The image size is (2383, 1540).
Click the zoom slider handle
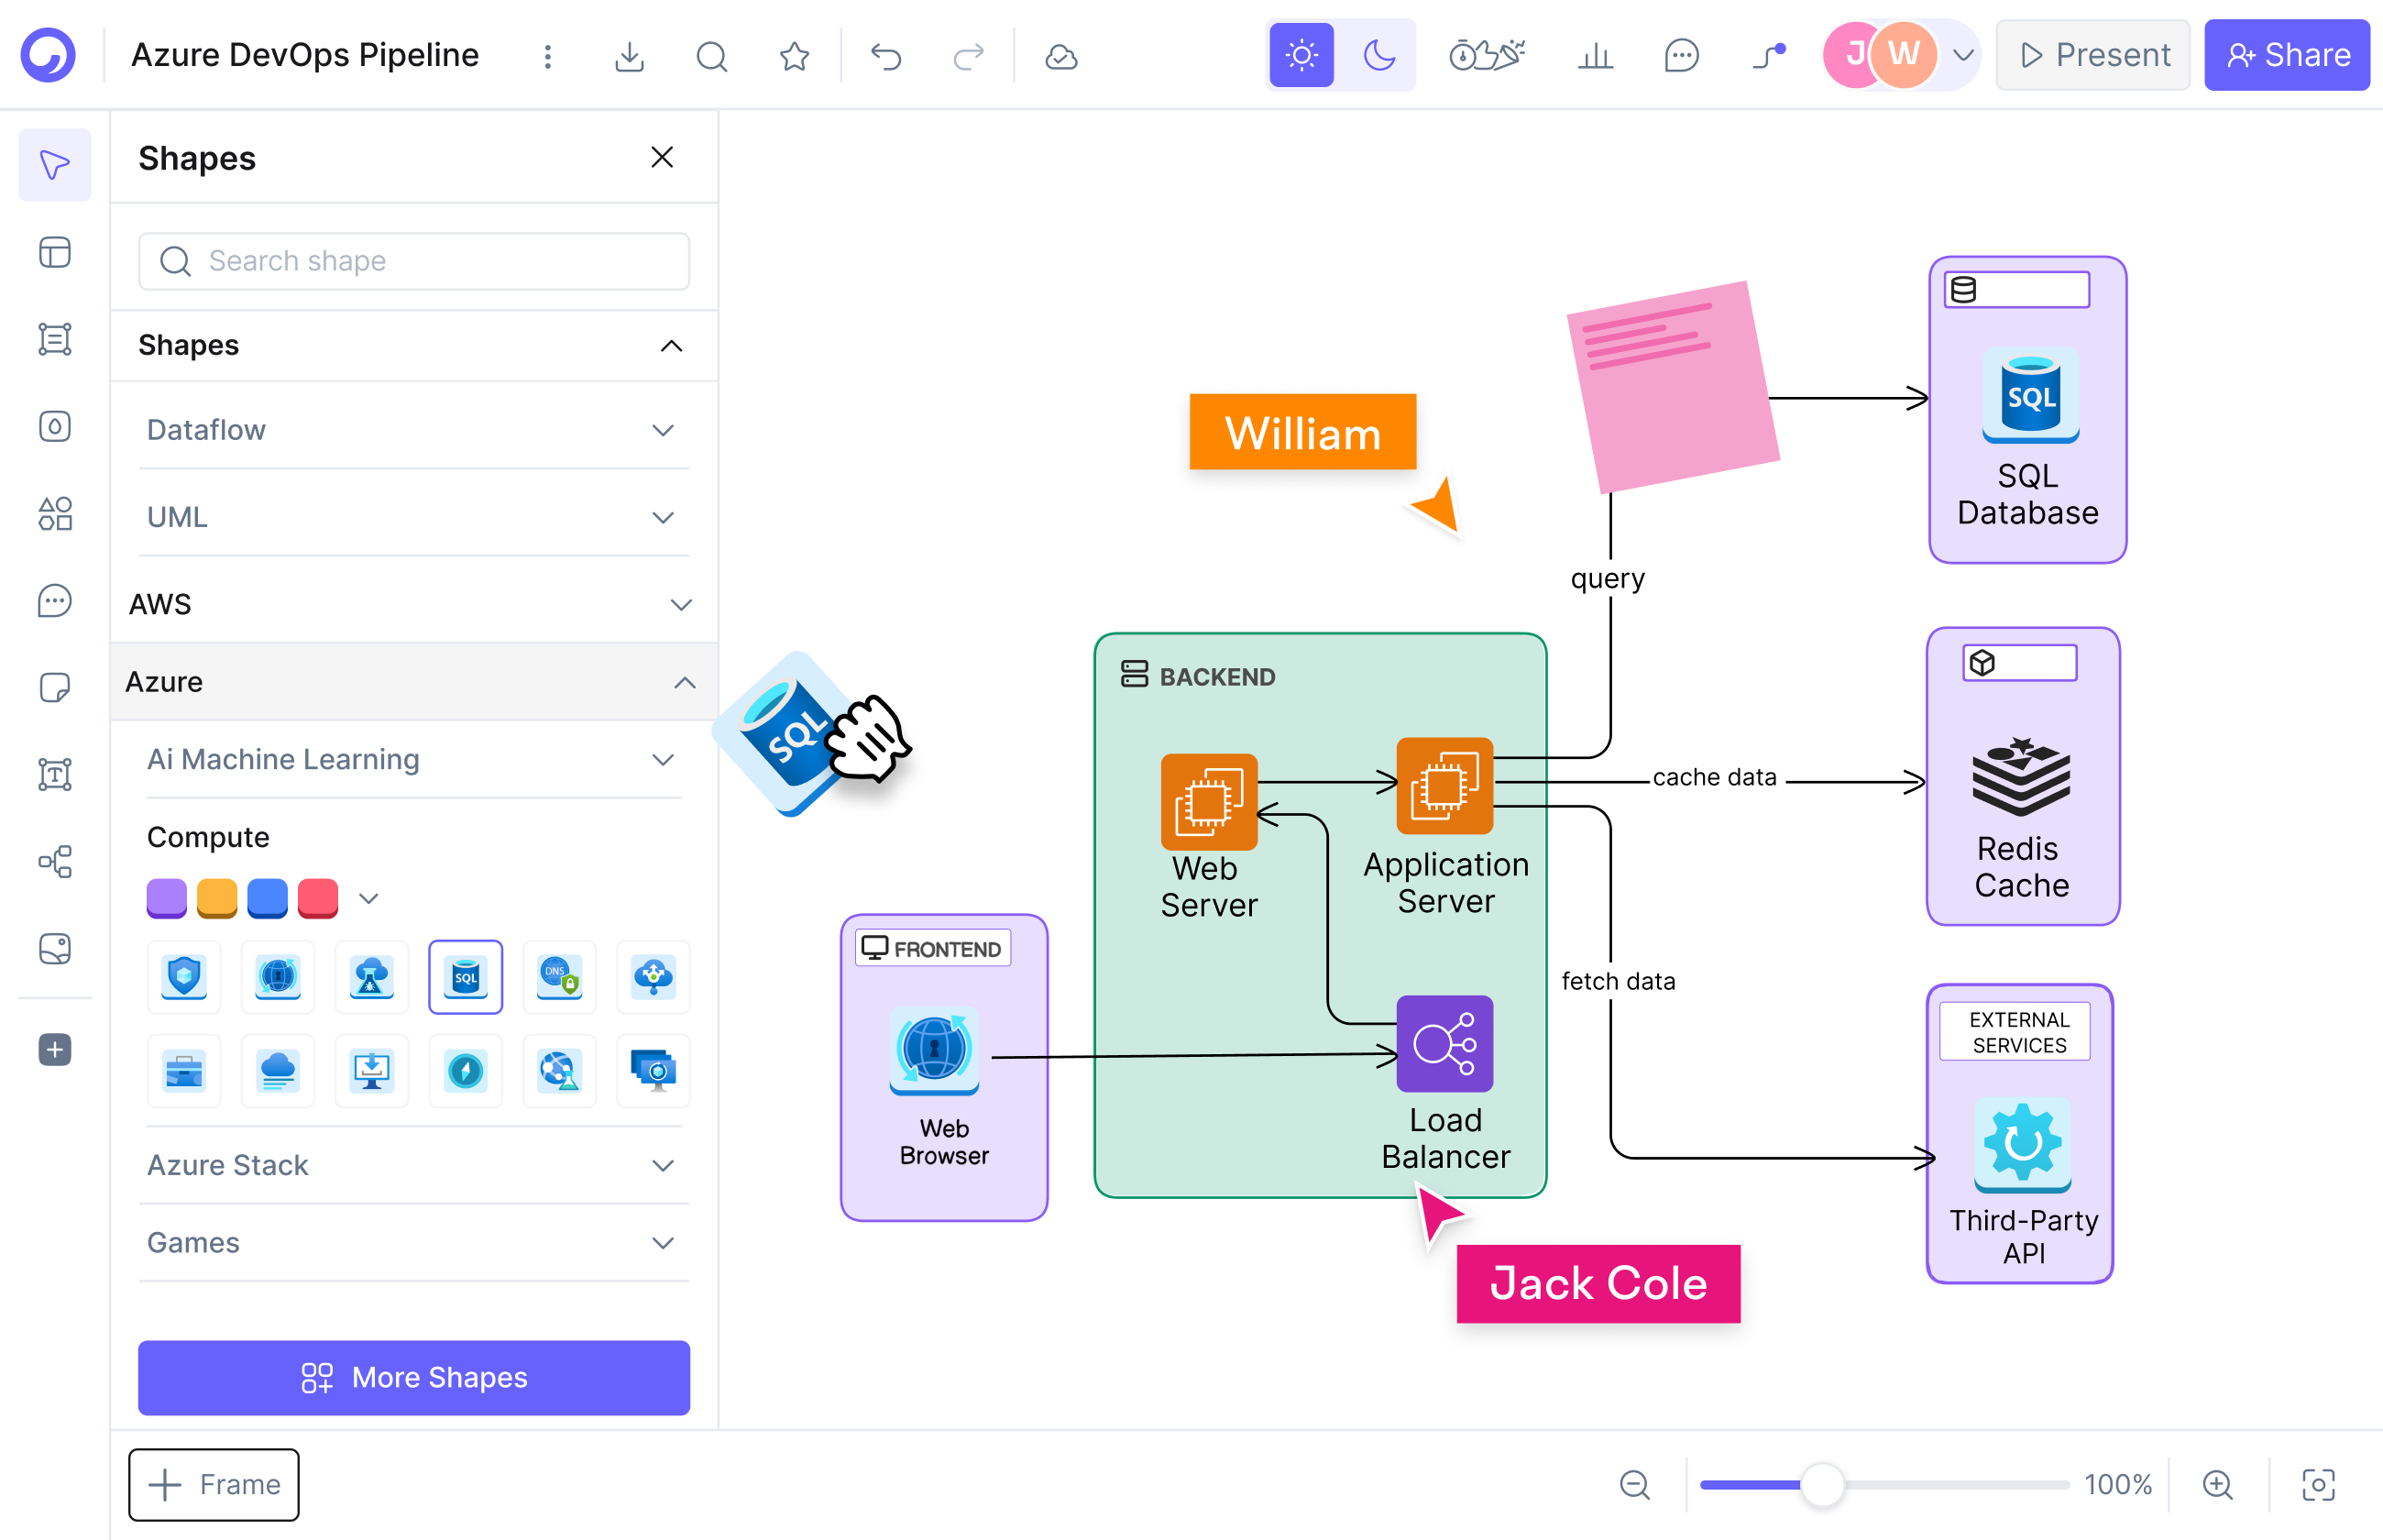point(1822,1484)
